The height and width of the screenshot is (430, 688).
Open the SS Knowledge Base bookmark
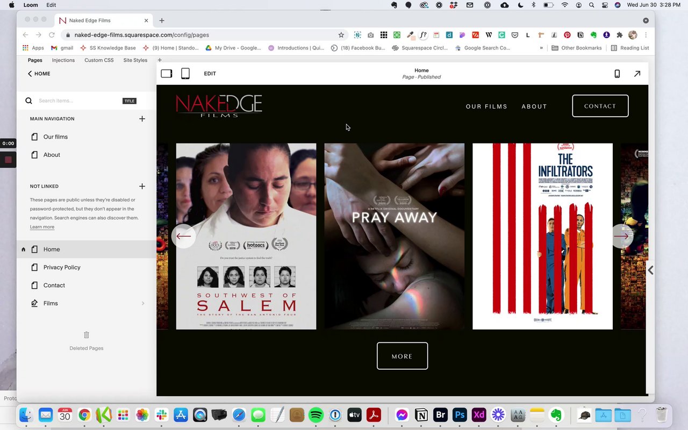pos(108,48)
